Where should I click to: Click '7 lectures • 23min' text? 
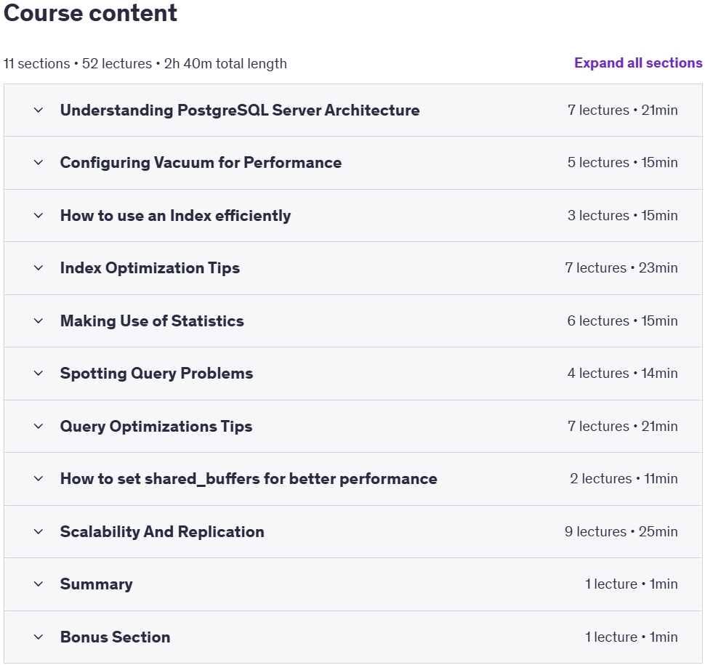pos(621,268)
